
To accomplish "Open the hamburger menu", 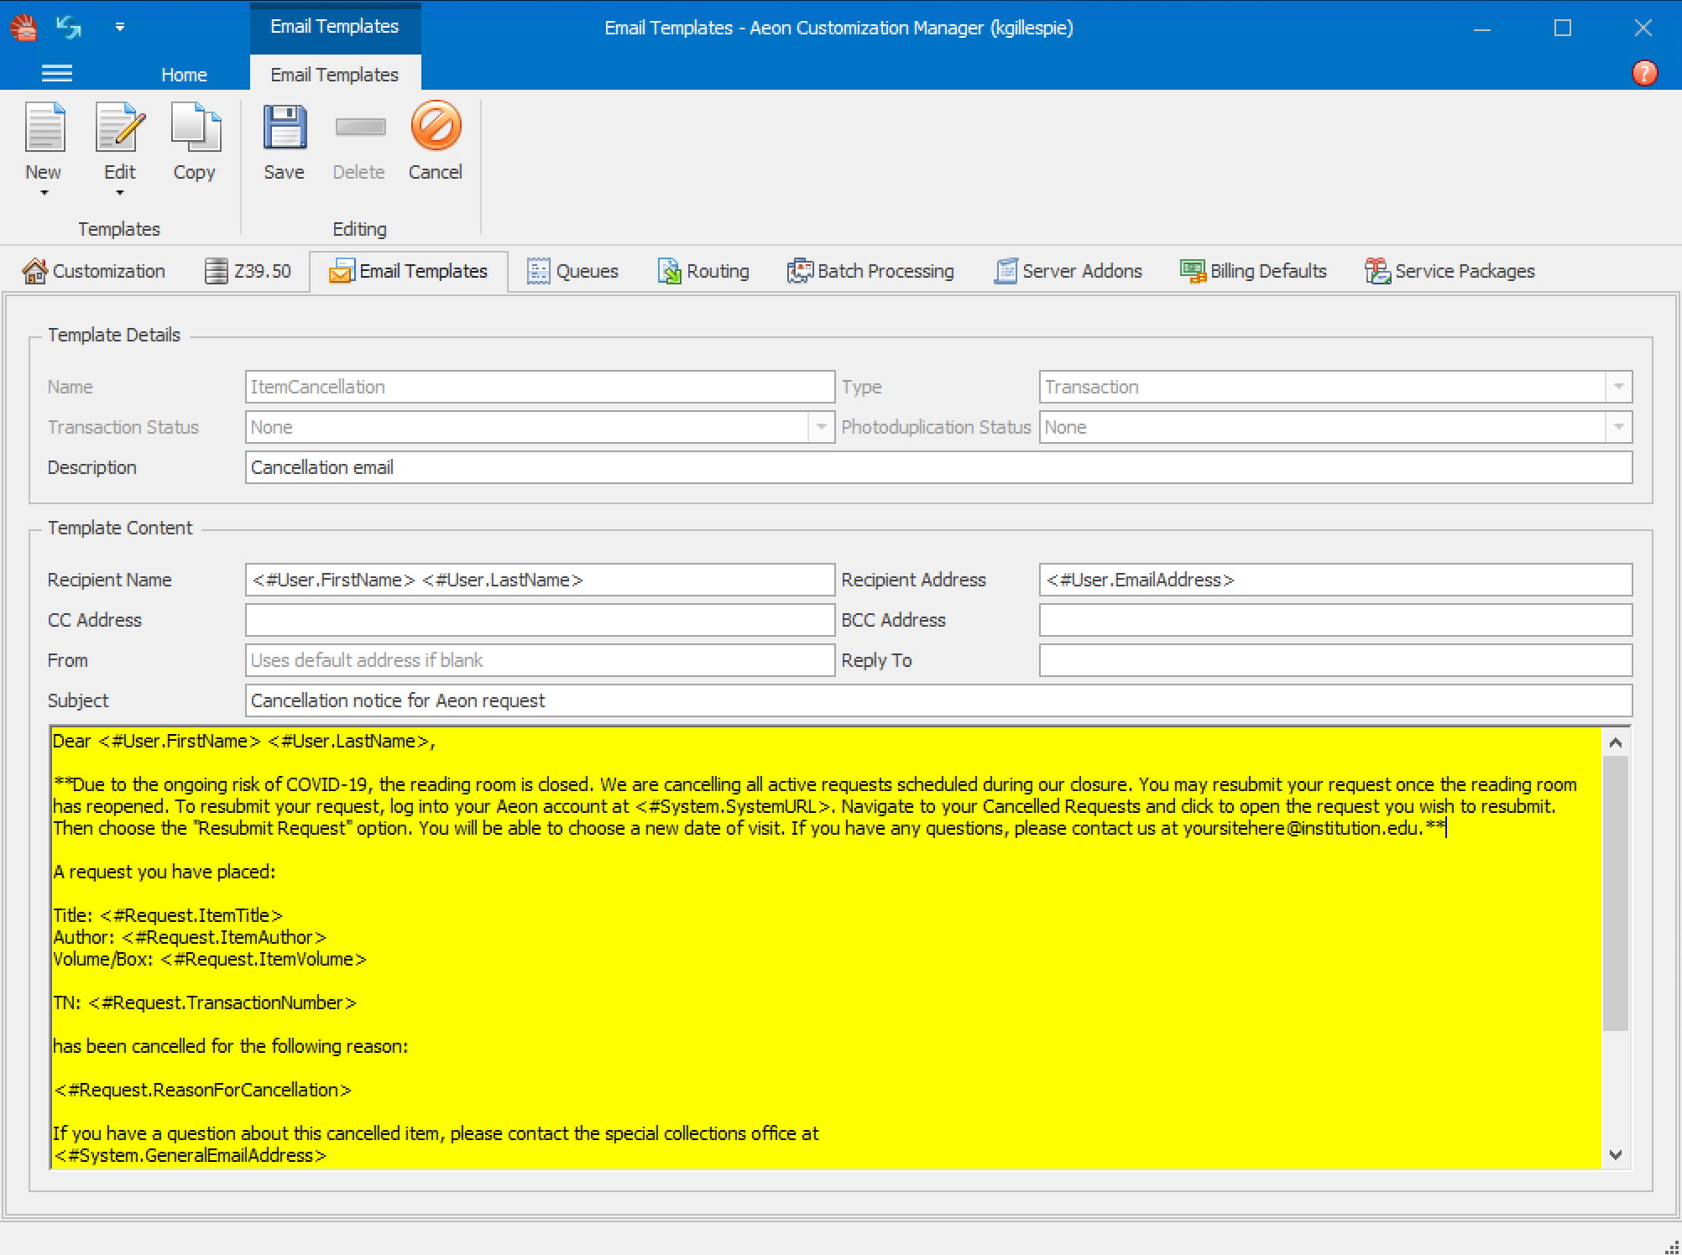I will (56, 74).
